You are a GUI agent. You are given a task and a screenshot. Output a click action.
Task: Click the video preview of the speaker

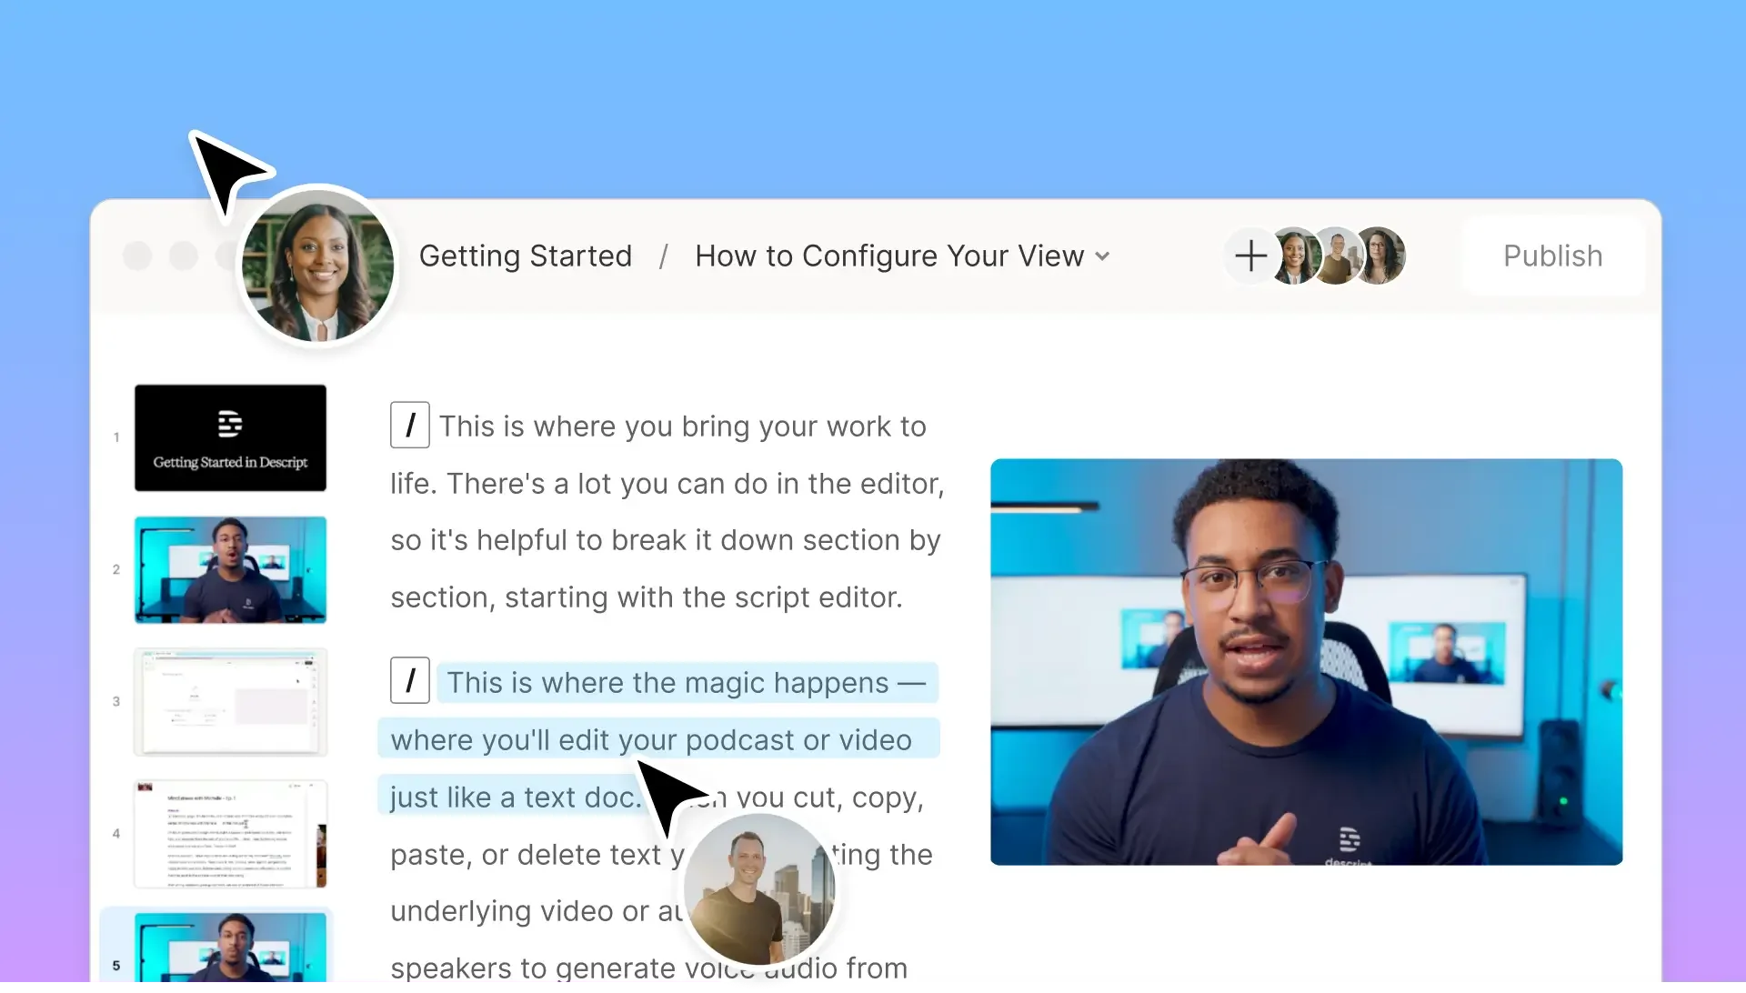(x=1306, y=661)
